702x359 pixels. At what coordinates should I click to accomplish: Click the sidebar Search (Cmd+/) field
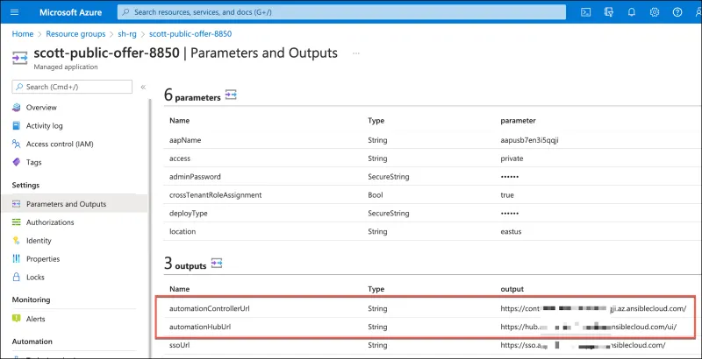click(x=75, y=87)
